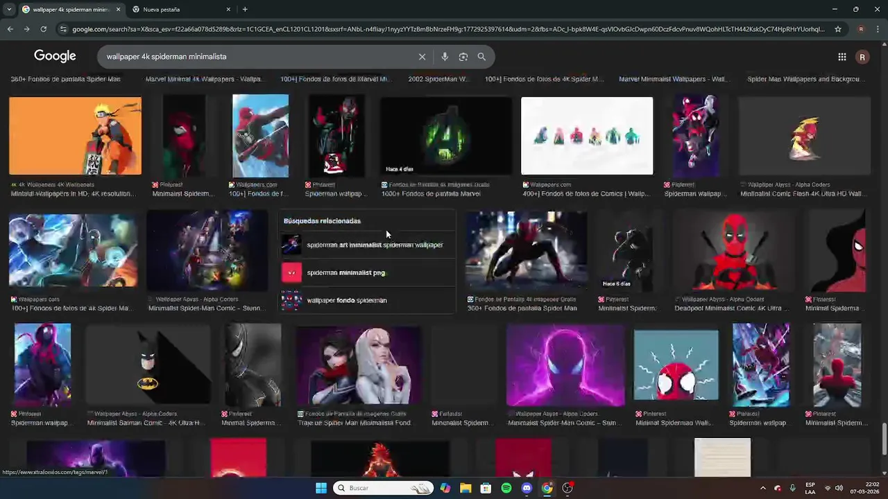Open the Minimalist Comic Flash thumbnail

tap(805, 136)
